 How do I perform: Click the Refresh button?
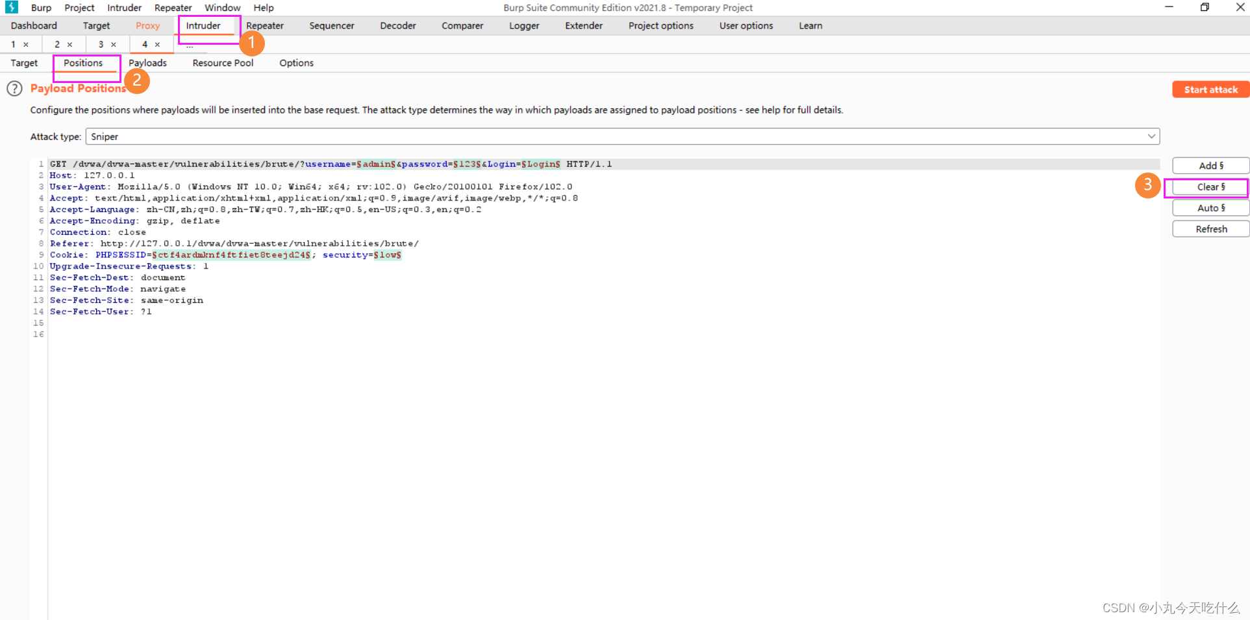1210,229
